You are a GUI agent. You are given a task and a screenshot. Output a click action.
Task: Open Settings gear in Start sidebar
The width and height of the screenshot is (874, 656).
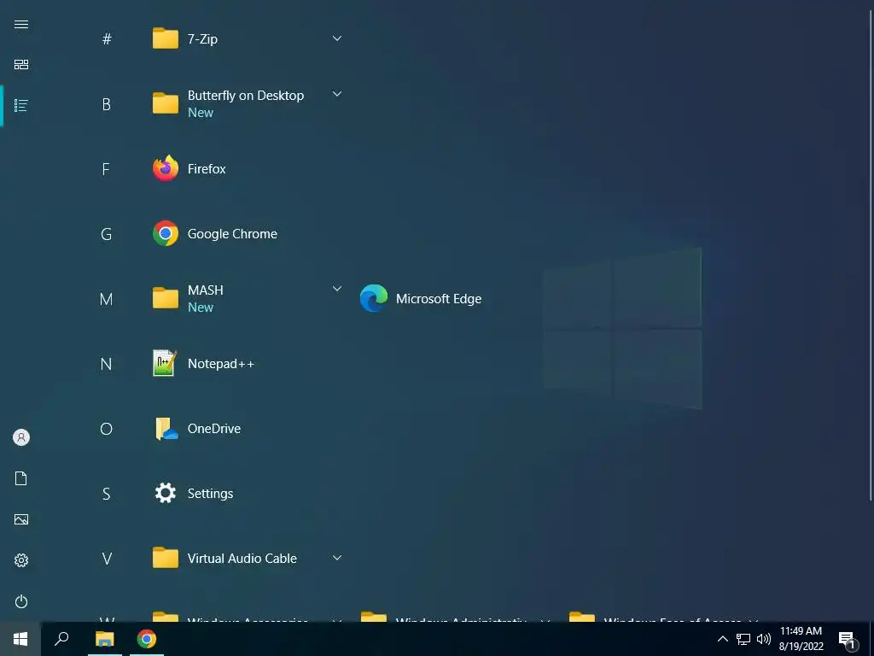[21, 560]
